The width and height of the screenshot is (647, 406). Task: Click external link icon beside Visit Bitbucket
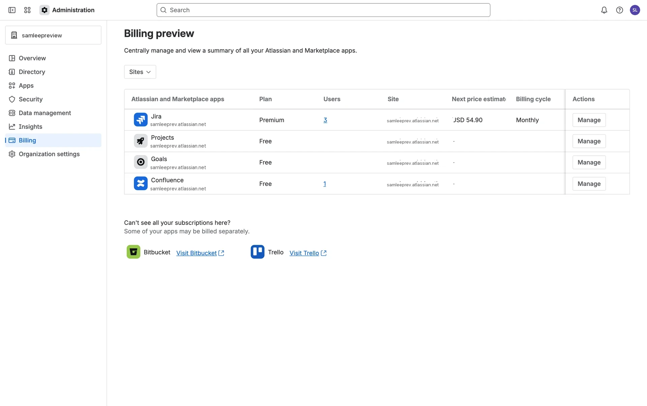[221, 253]
